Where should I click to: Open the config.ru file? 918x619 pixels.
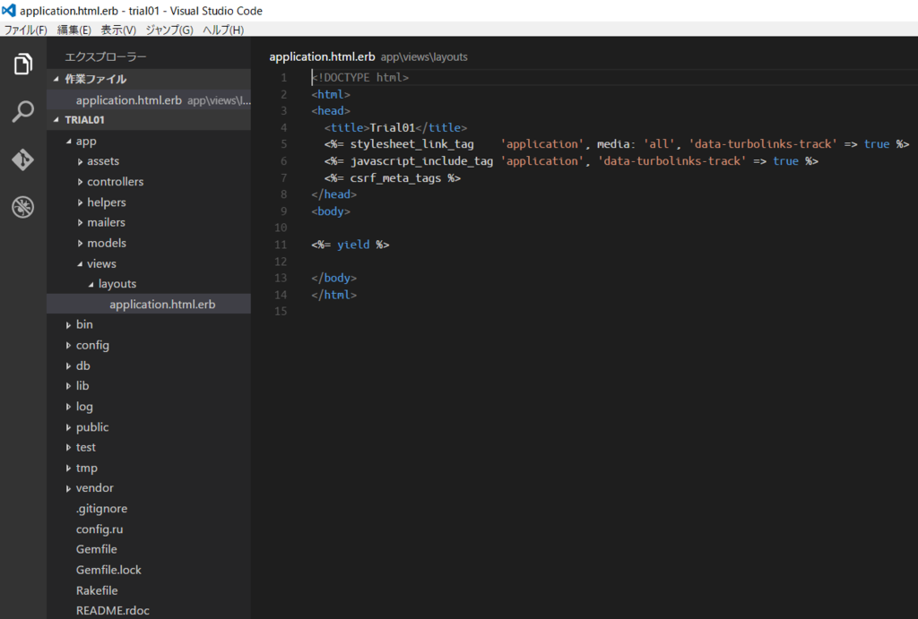click(100, 529)
